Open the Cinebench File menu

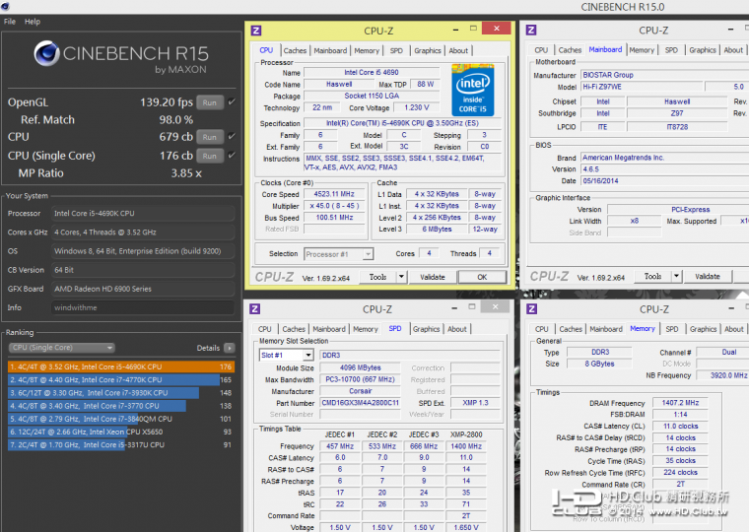[x=10, y=22]
